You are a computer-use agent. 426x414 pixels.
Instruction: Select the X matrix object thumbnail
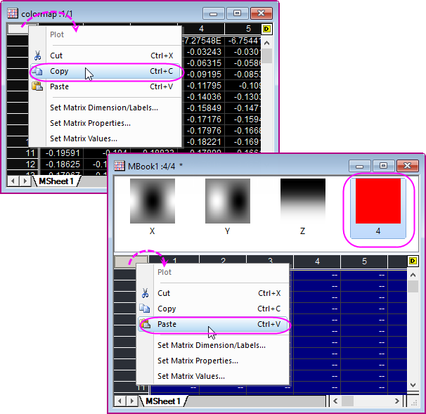[153, 201]
